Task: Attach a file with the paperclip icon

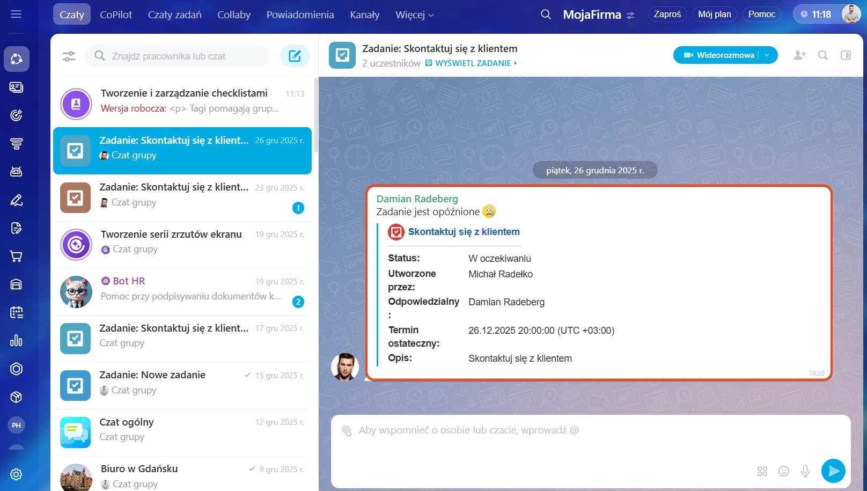Action: coord(347,430)
